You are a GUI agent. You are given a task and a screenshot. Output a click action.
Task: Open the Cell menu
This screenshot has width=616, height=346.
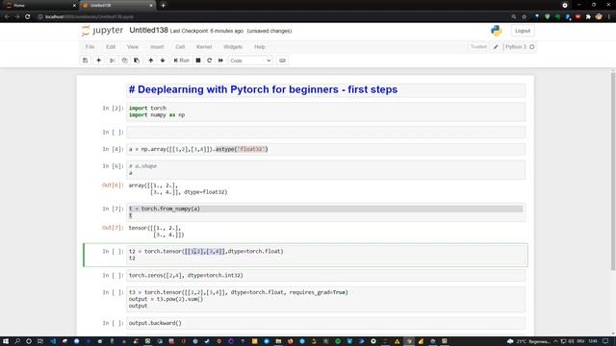180,47
